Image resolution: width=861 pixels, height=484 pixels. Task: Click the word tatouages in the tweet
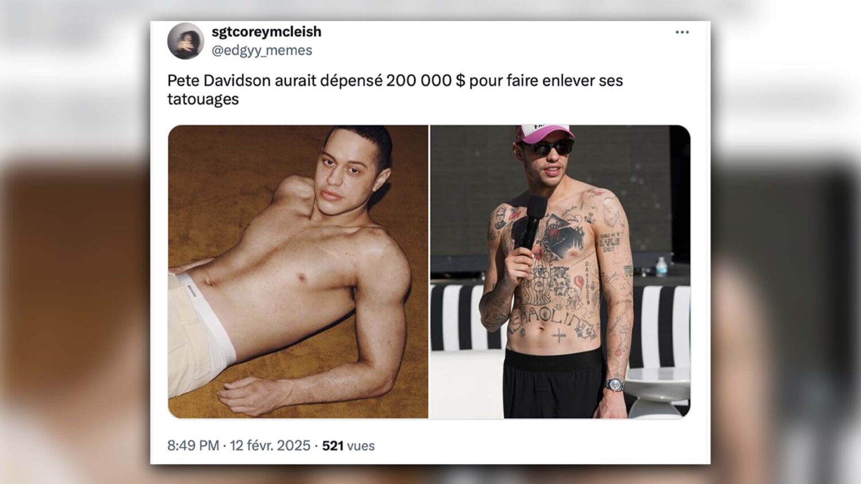[x=203, y=99]
